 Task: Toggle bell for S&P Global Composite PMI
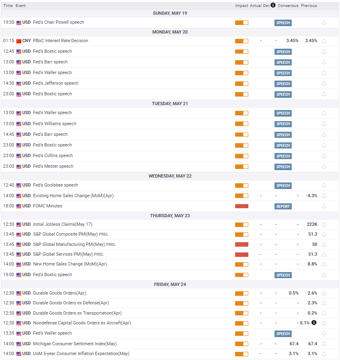324,235
